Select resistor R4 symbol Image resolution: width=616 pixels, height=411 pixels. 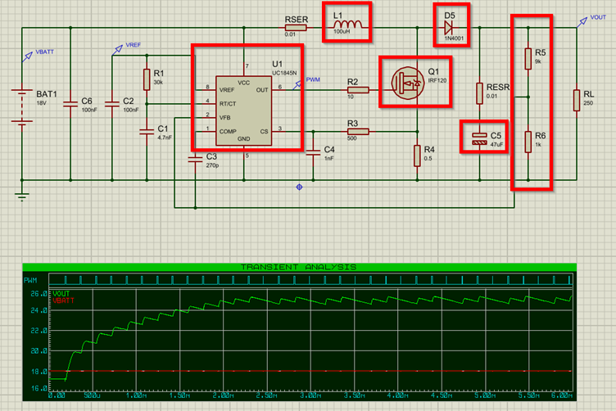[417, 156]
